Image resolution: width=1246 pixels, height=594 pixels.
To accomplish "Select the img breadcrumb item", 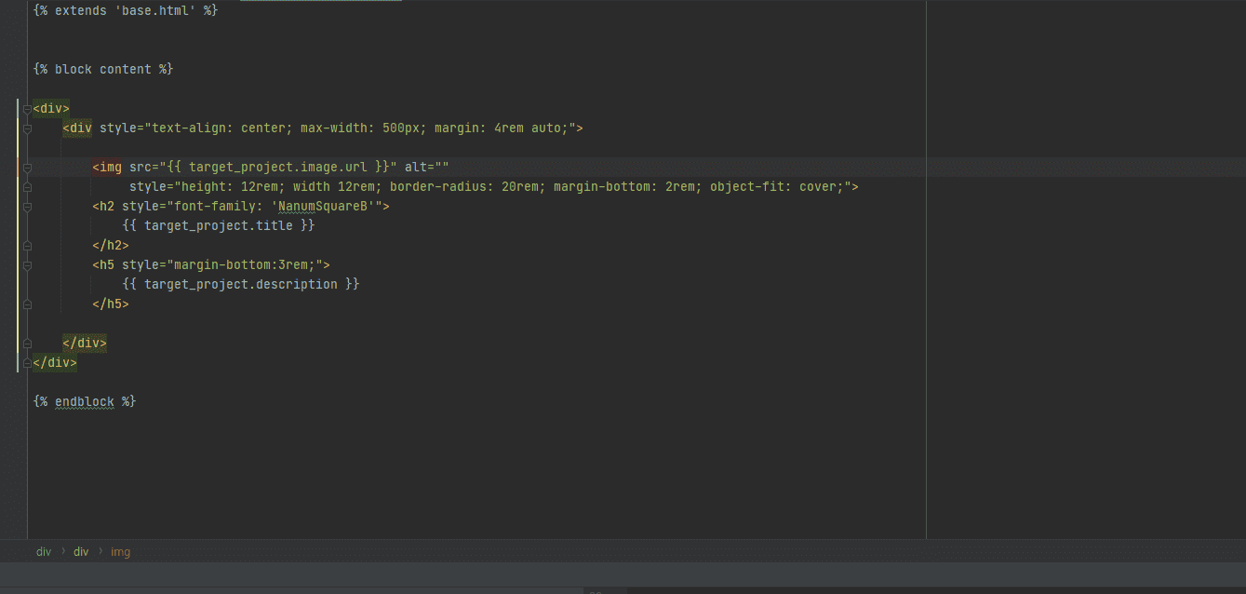I will click(x=121, y=552).
